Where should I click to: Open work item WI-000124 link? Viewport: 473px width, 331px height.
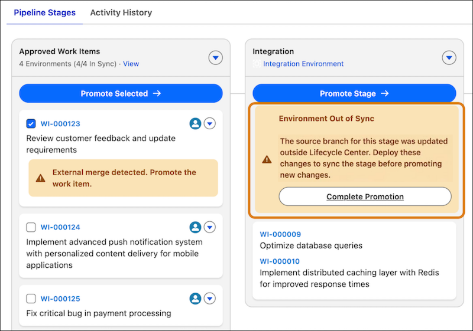tap(60, 227)
